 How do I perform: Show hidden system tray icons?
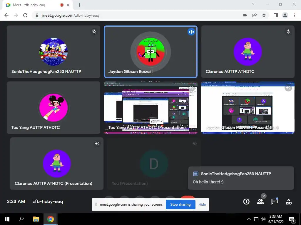249,219
